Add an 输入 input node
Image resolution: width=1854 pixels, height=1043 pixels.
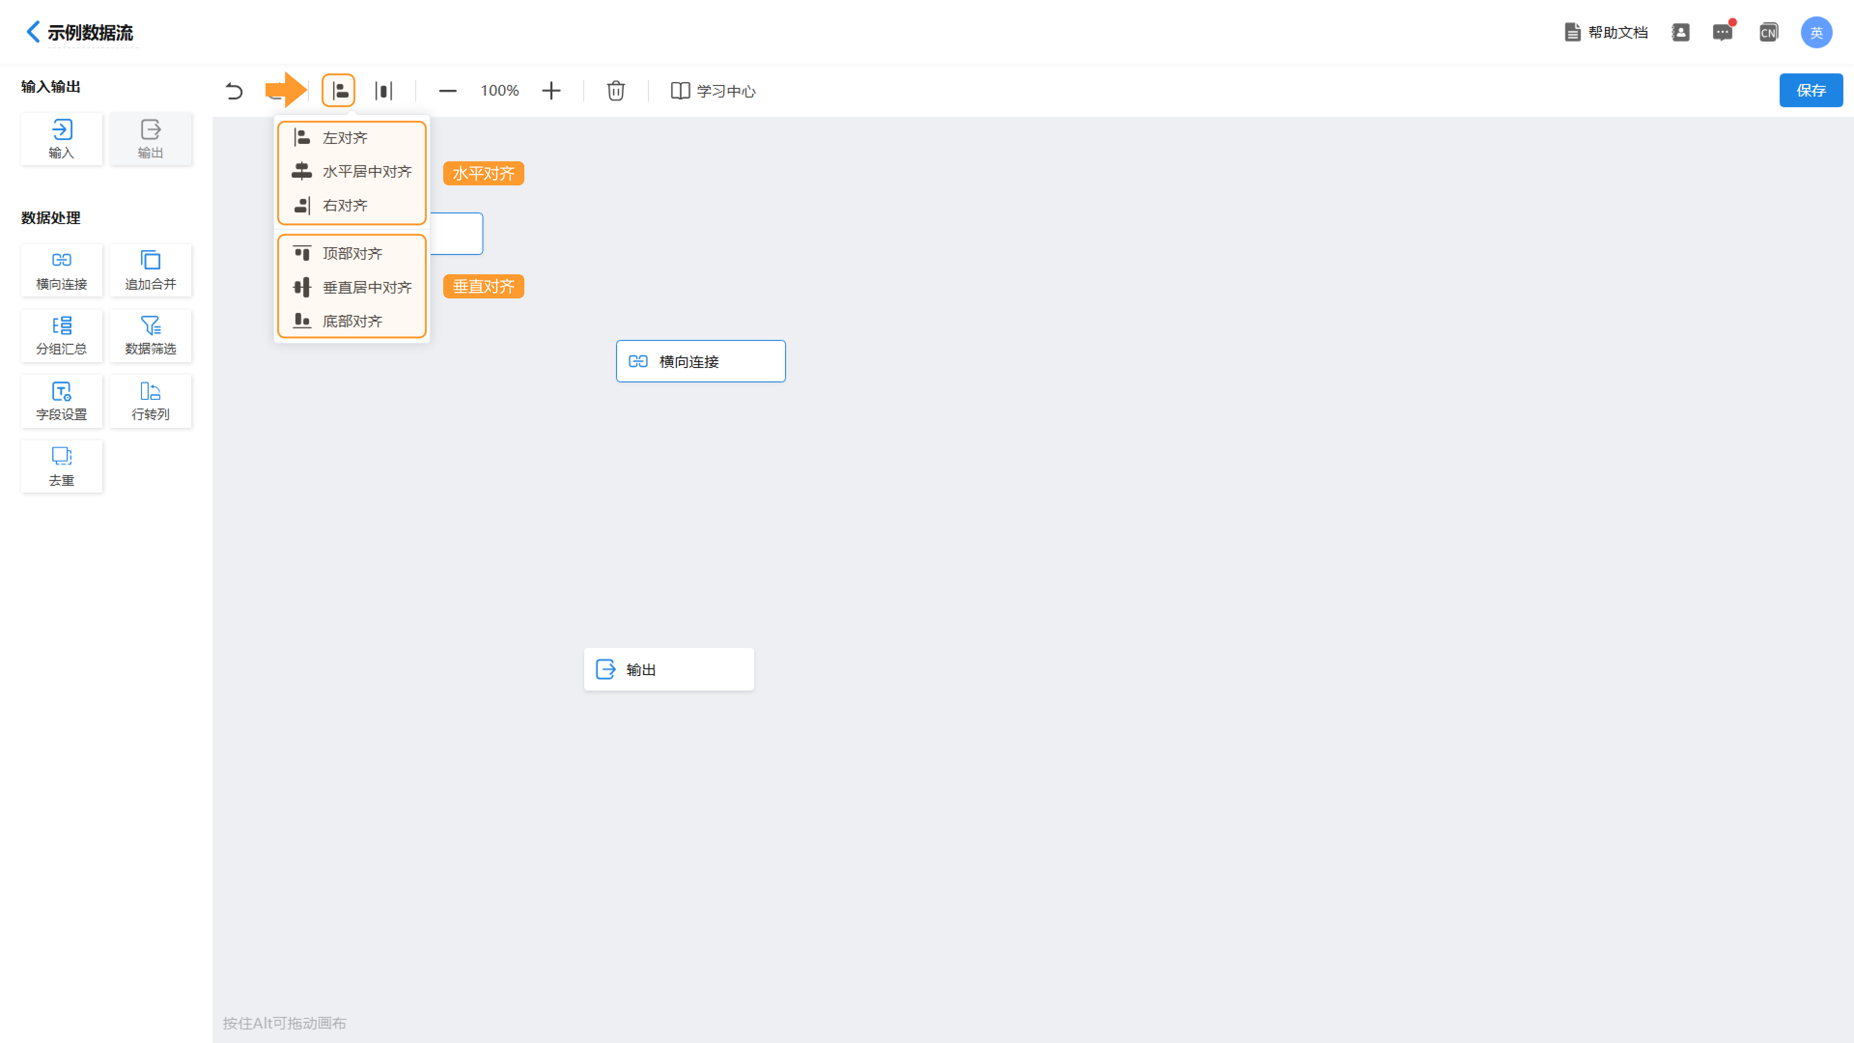coord(62,139)
